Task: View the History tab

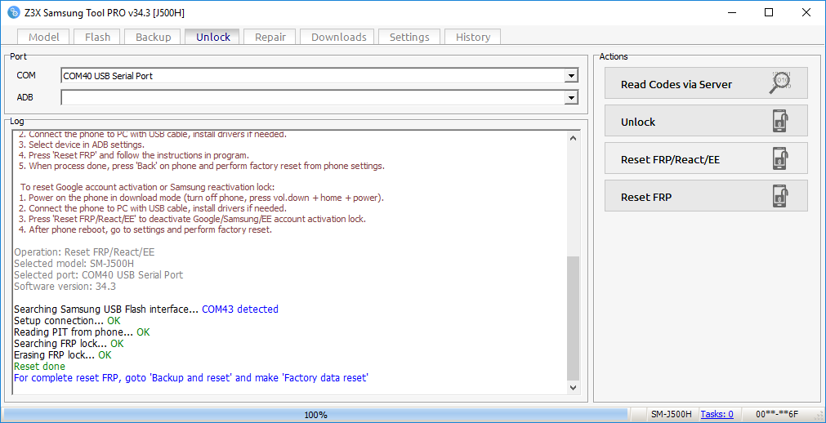Action: coord(473,37)
